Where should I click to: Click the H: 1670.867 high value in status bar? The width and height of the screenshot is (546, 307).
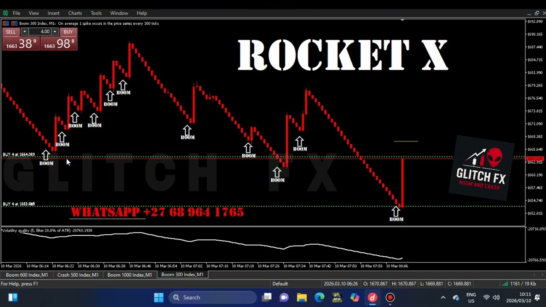(x=403, y=284)
